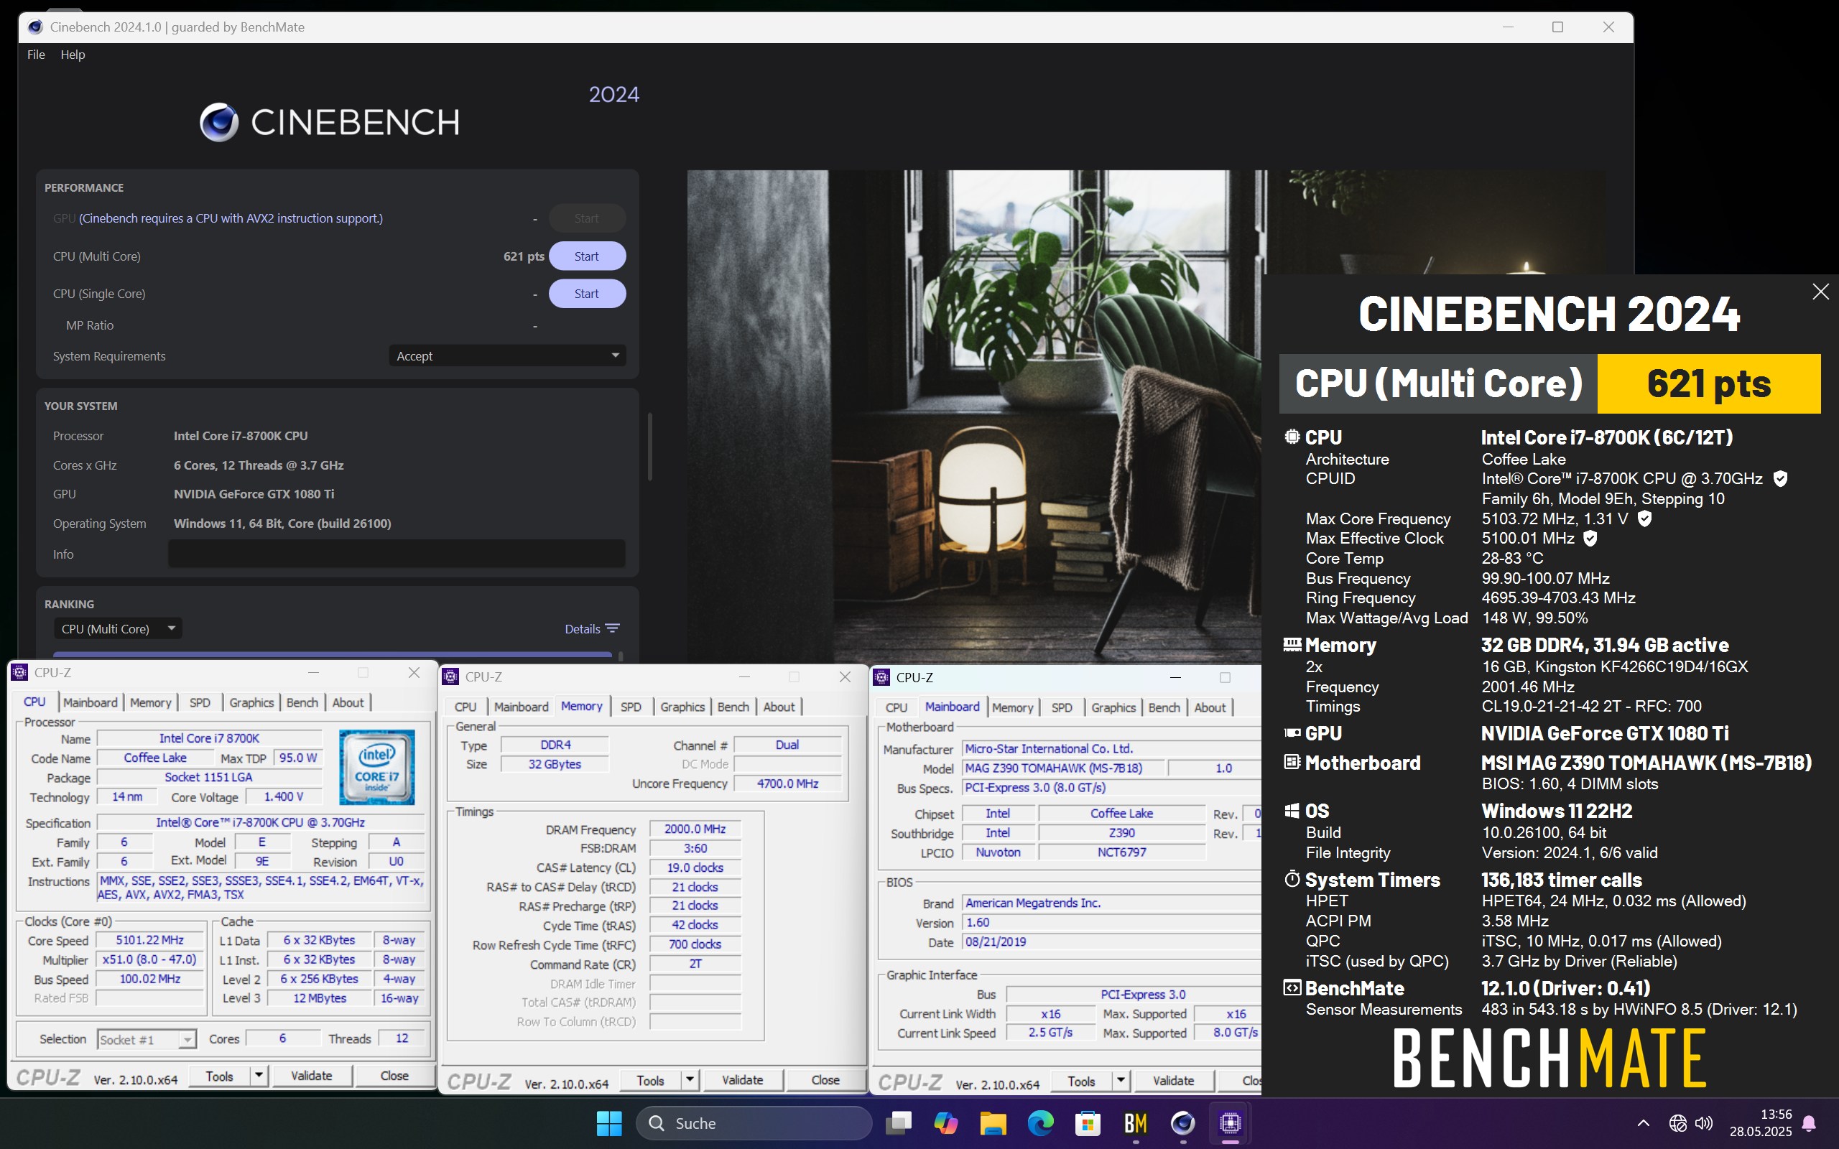Click right CPU-Z window title icon
Image resolution: width=1839 pixels, height=1149 pixels.
(882, 677)
